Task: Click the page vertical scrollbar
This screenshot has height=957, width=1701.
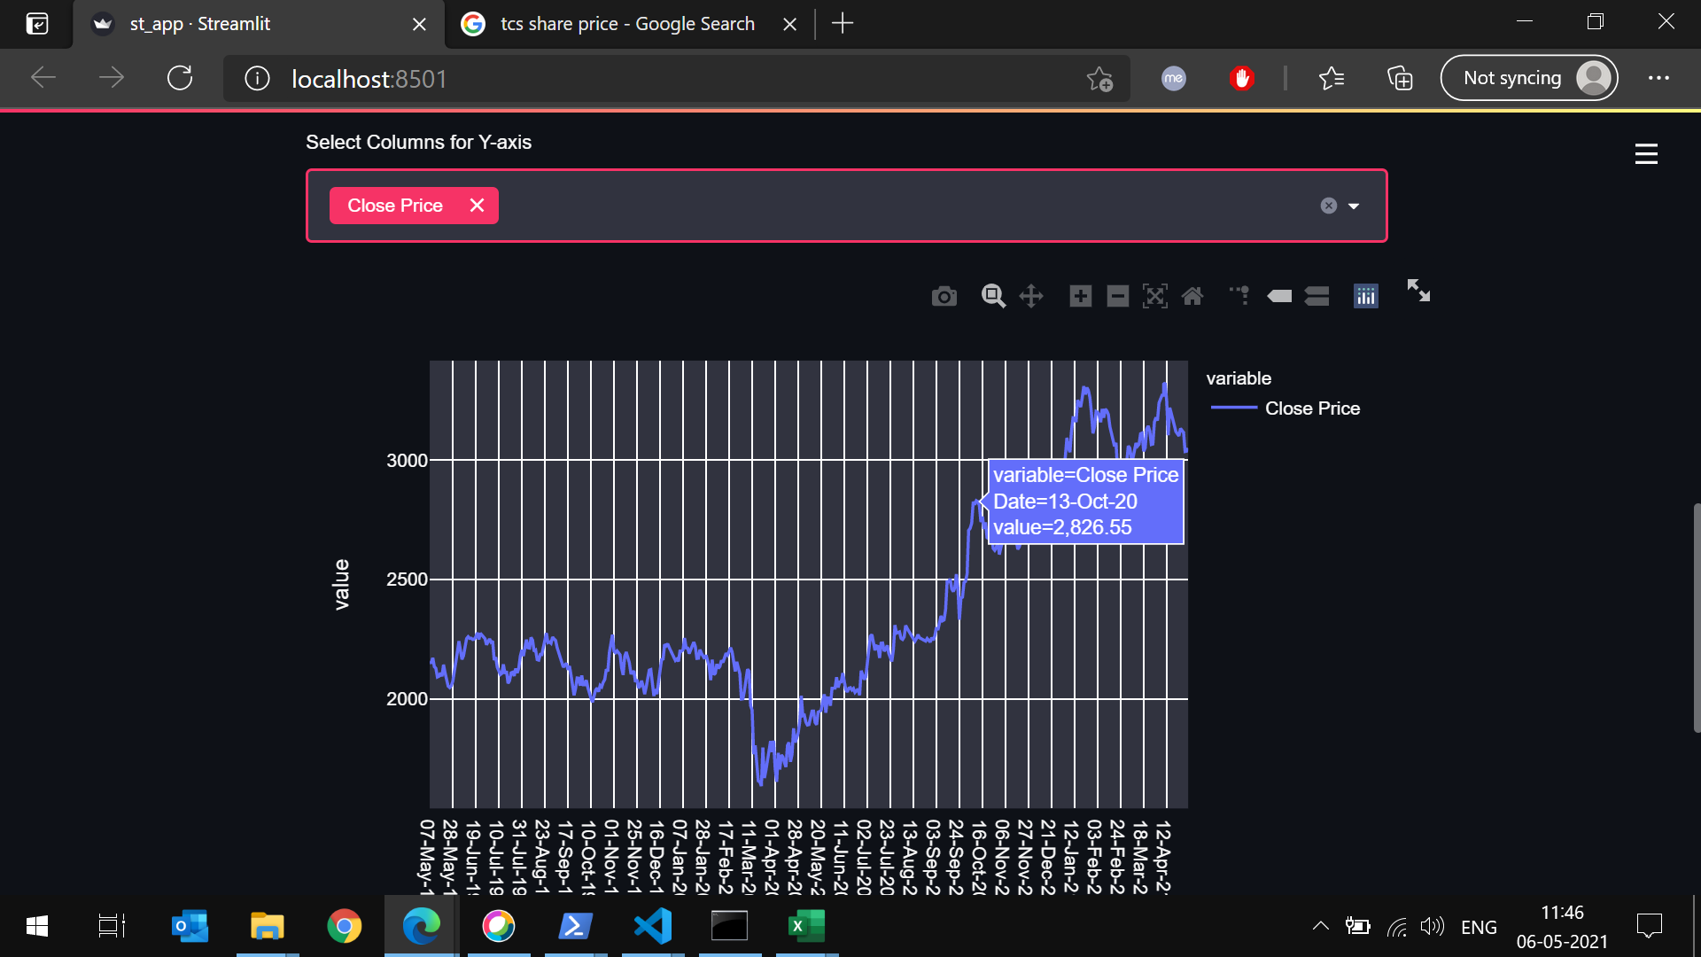Action: pyautogui.click(x=1696, y=618)
